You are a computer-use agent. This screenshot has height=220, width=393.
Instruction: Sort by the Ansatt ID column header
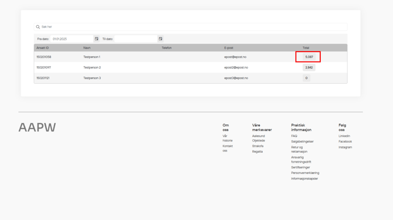pos(43,48)
